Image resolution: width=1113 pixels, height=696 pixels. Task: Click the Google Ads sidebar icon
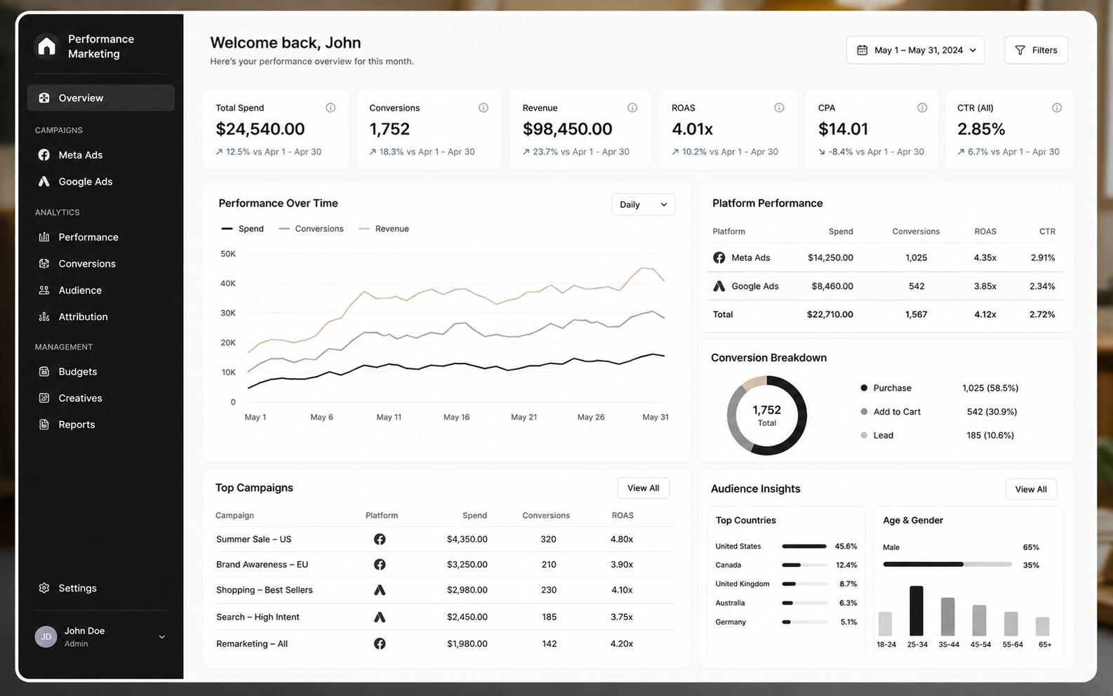click(x=44, y=182)
